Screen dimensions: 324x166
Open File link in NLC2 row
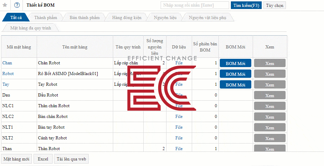tap(179, 117)
